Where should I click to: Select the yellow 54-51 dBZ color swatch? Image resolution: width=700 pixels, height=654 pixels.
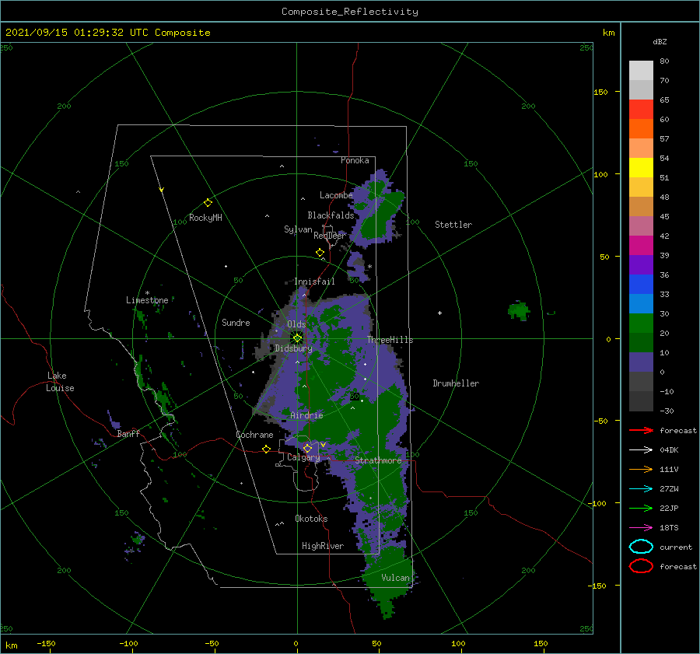pos(641,168)
